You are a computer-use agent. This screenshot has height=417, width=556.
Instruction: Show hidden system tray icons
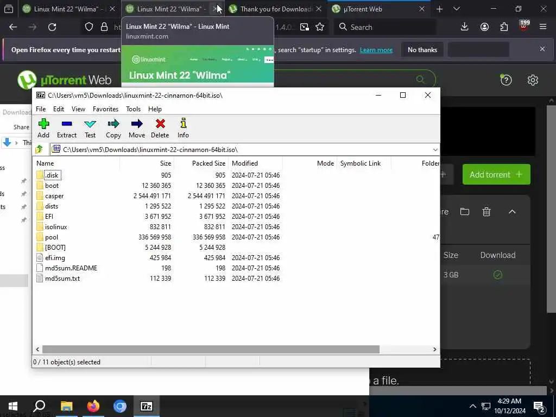pos(473,406)
